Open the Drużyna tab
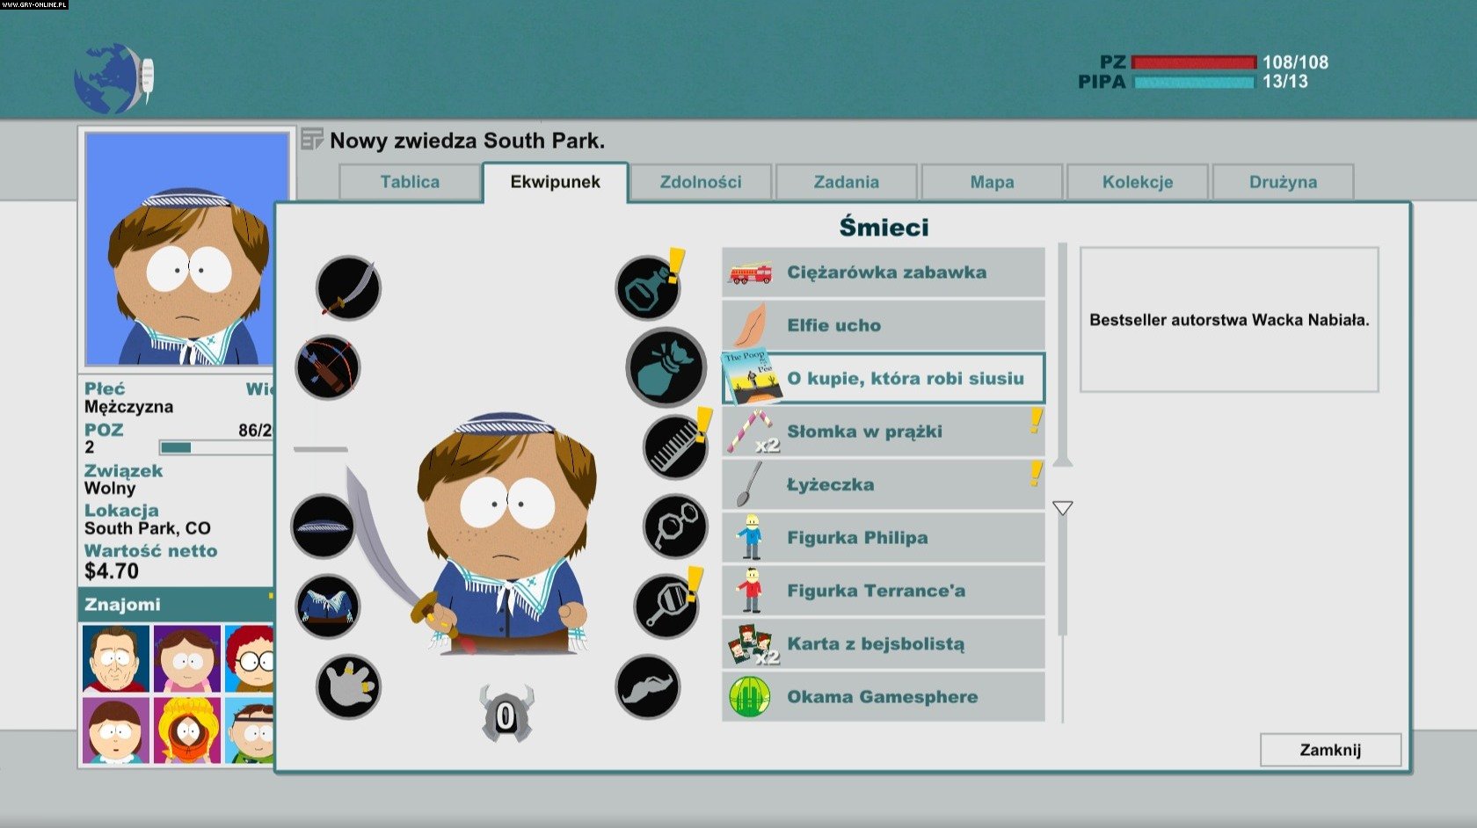The width and height of the screenshot is (1477, 828). pyautogui.click(x=1283, y=182)
